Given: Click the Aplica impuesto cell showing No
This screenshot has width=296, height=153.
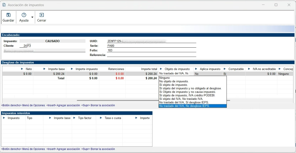Looking at the screenshot, I should tap(207, 74).
